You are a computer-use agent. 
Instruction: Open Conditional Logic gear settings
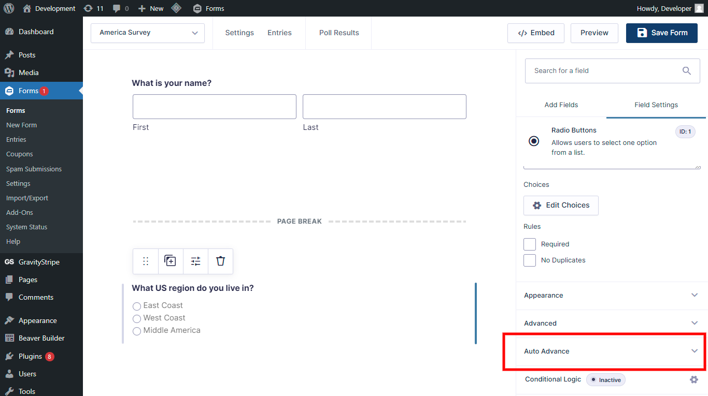coord(694,379)
